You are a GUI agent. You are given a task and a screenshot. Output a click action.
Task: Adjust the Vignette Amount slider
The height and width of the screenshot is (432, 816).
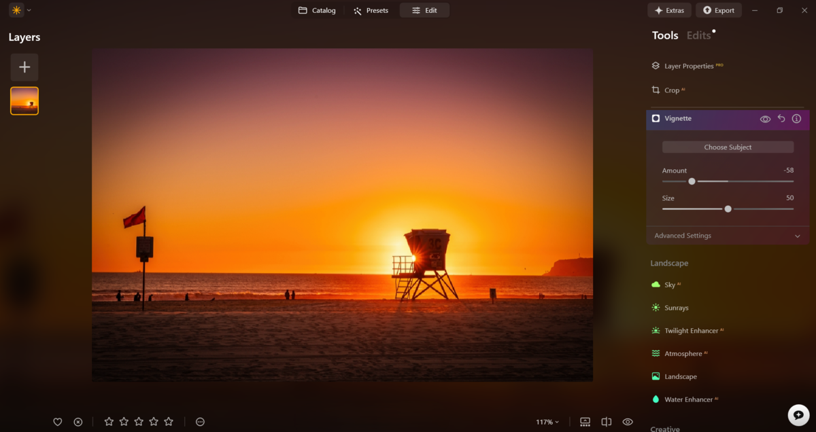coord(692,181)
